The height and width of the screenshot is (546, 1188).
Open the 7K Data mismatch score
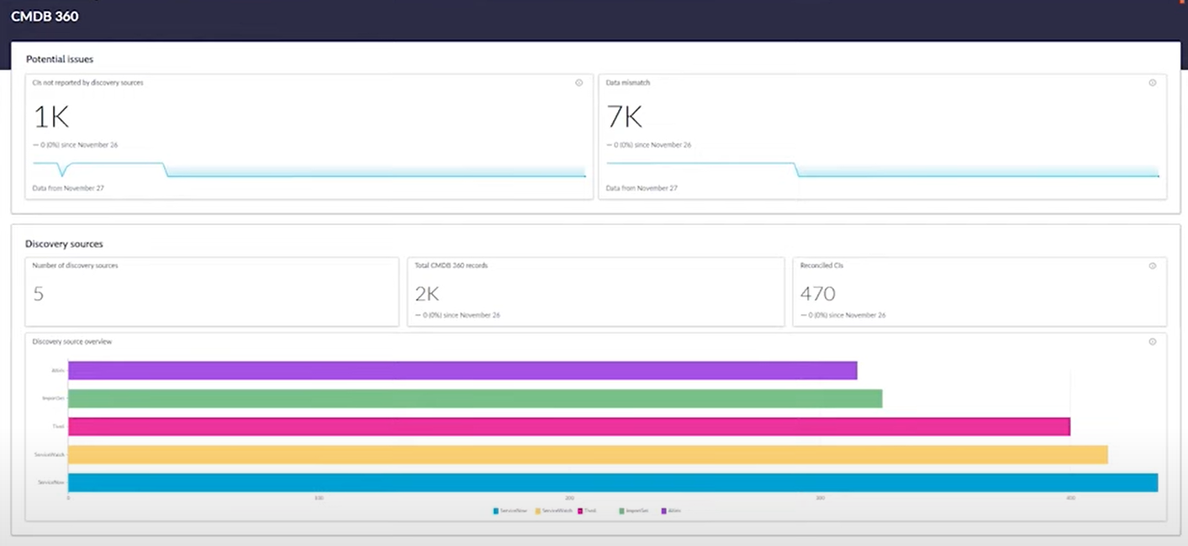pos(625,117)
